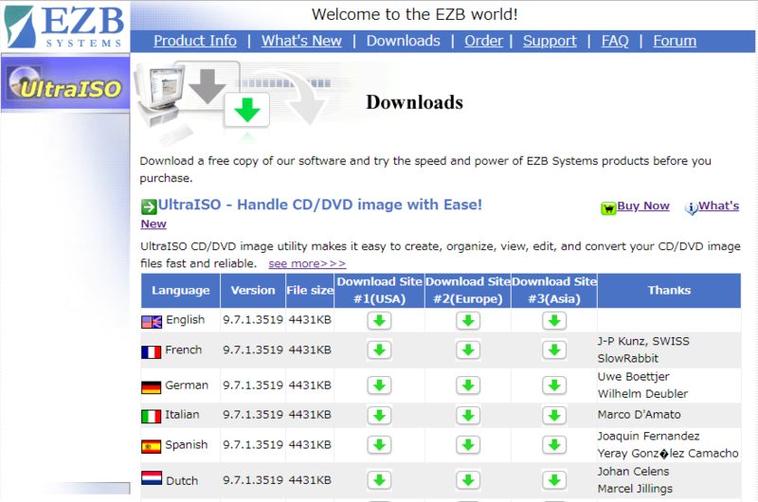Follow the see more>>> link
This screenshot has height=502, width=758.
tap(307, 264)
